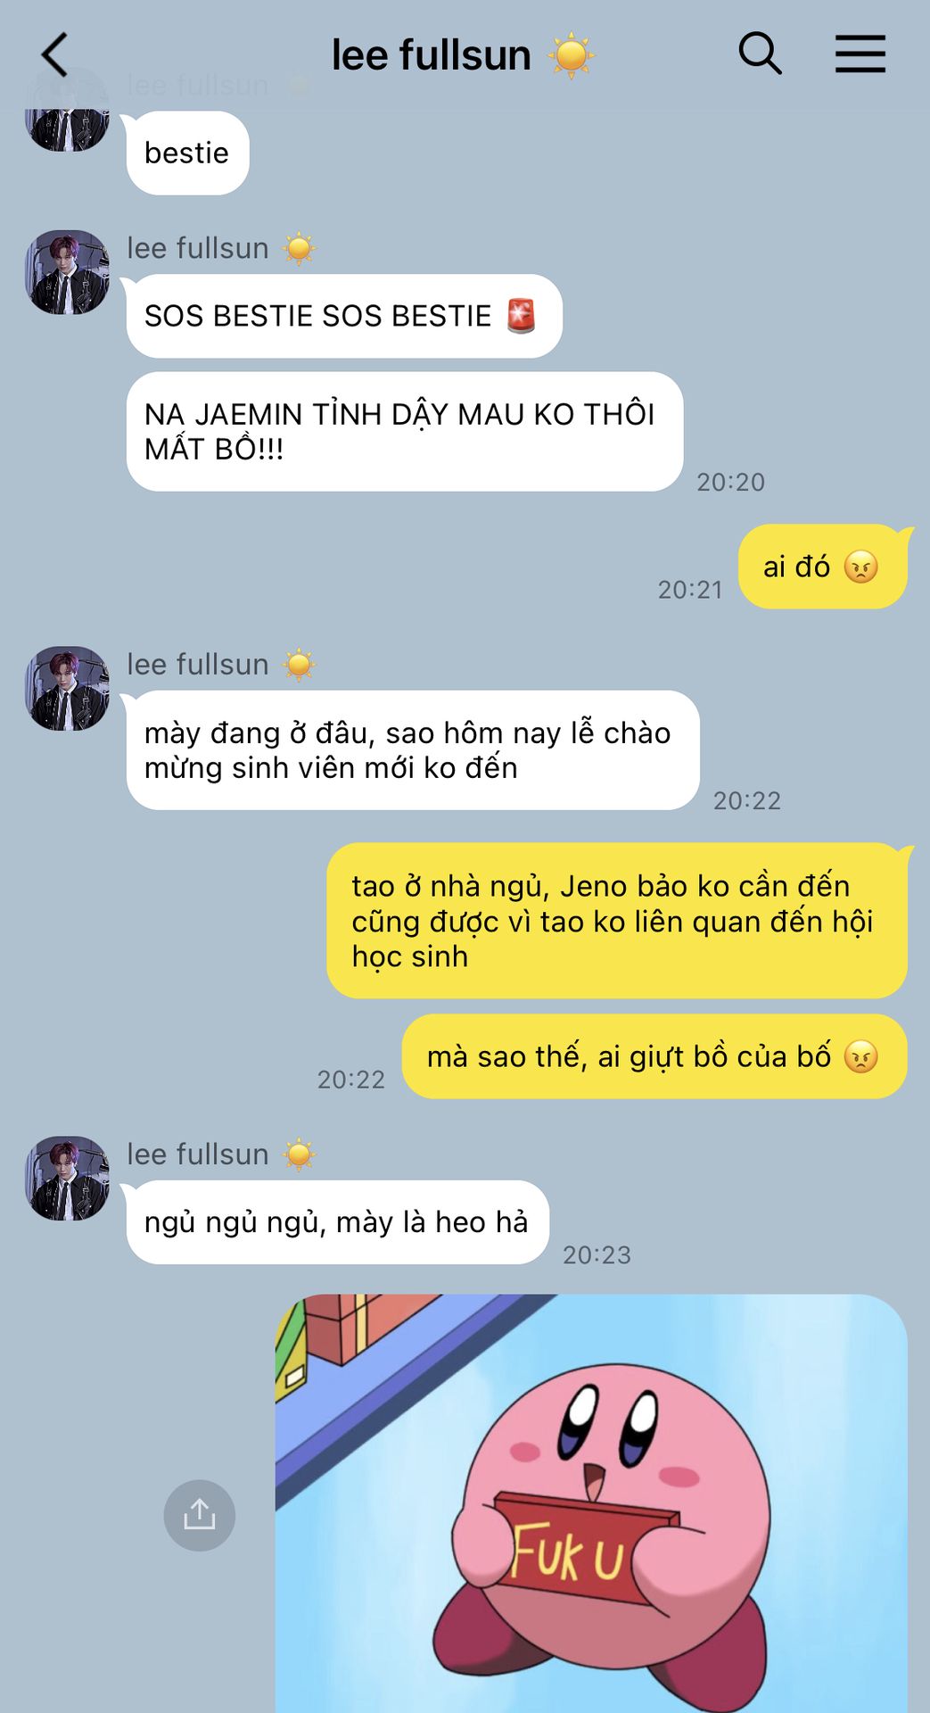Select the 'NA JAEMIN TỈNH DẬY' message

(x=405, y=432)
